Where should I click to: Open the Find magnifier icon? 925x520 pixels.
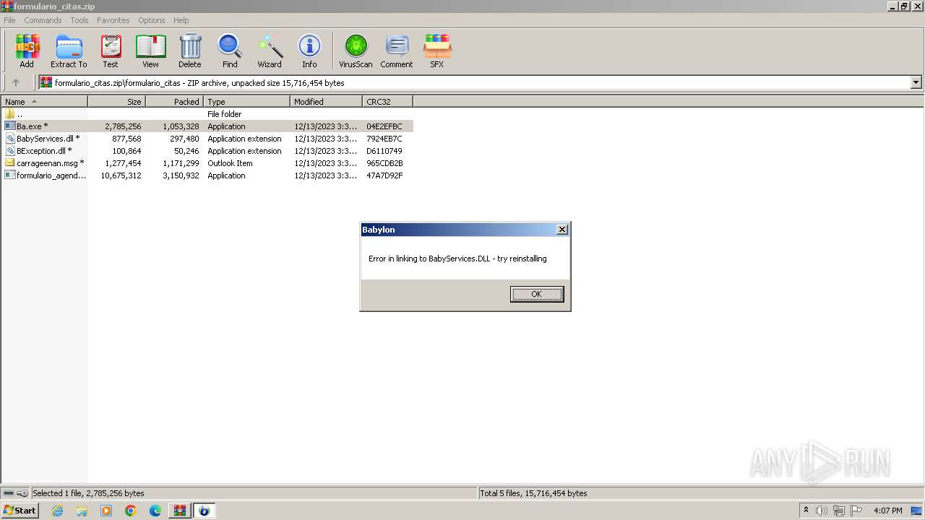click(230, 51)
